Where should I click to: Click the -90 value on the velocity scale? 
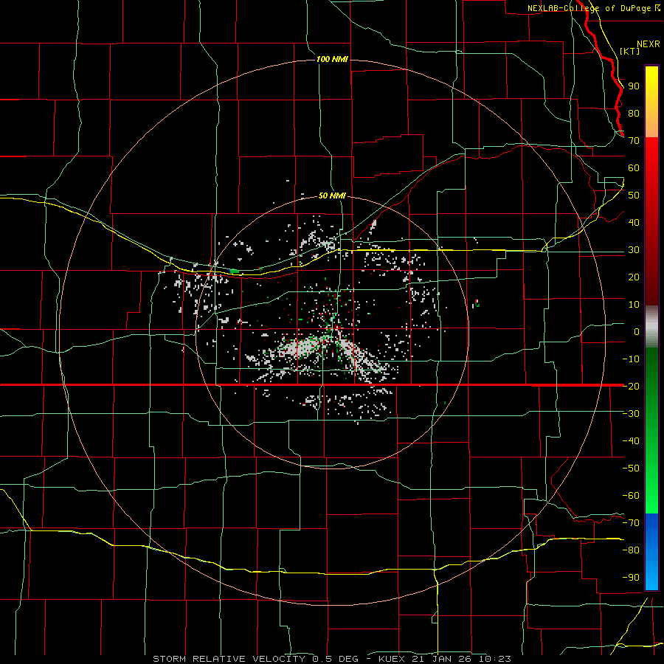[x=631, y=577]
